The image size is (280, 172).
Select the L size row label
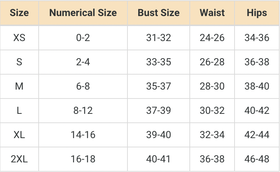tap(19, 111)
